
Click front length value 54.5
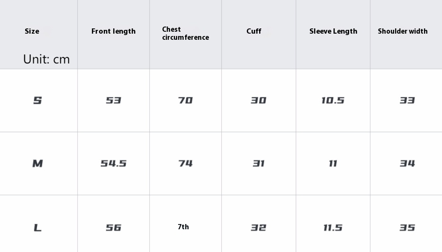[113, 163]
